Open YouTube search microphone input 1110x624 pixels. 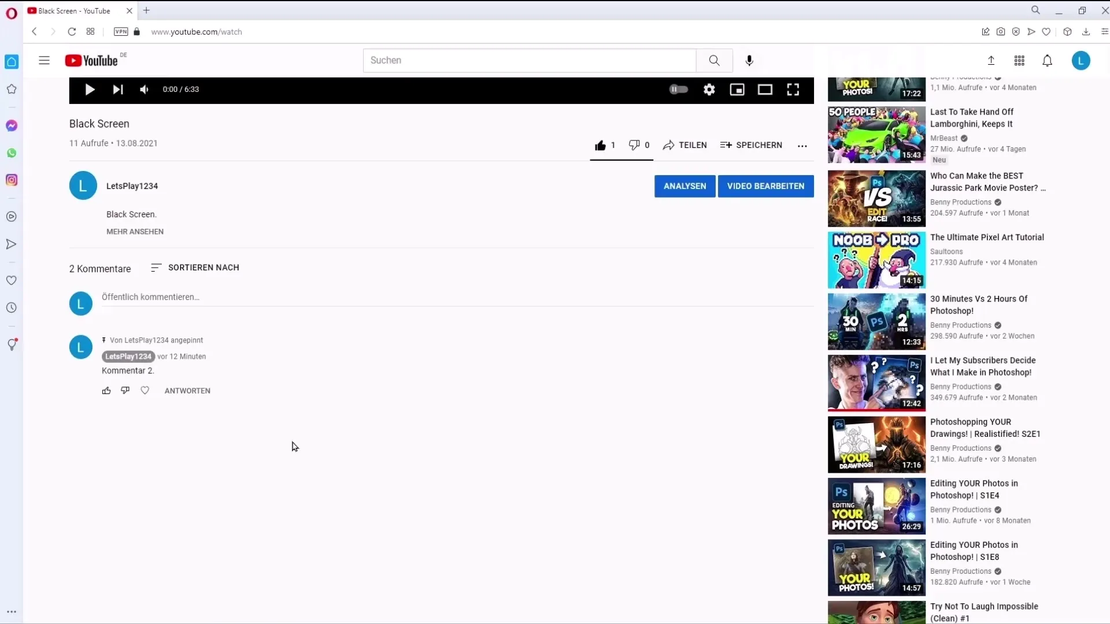pos(749,60)
